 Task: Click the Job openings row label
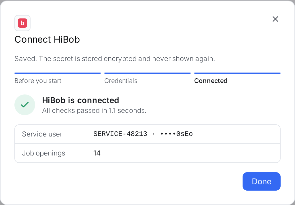[44, 153]
